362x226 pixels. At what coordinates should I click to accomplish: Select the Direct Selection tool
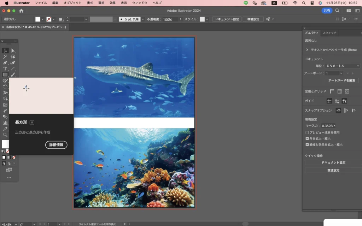13,50
